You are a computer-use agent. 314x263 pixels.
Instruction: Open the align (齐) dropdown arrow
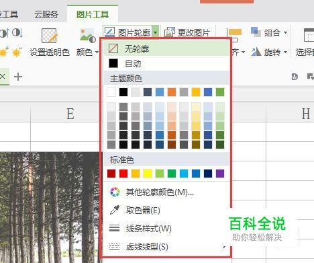(x=243, y=52)
